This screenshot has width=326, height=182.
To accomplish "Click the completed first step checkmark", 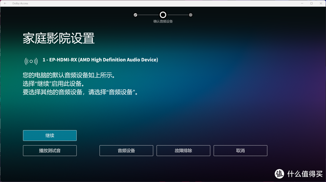I will click(x=135, y=15).
